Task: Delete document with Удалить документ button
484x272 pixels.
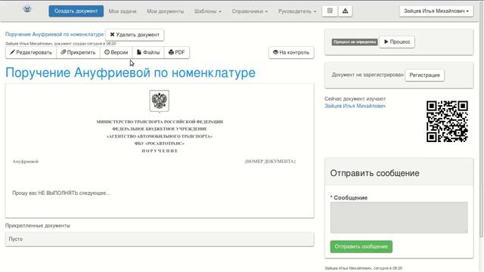Action: 135,35
